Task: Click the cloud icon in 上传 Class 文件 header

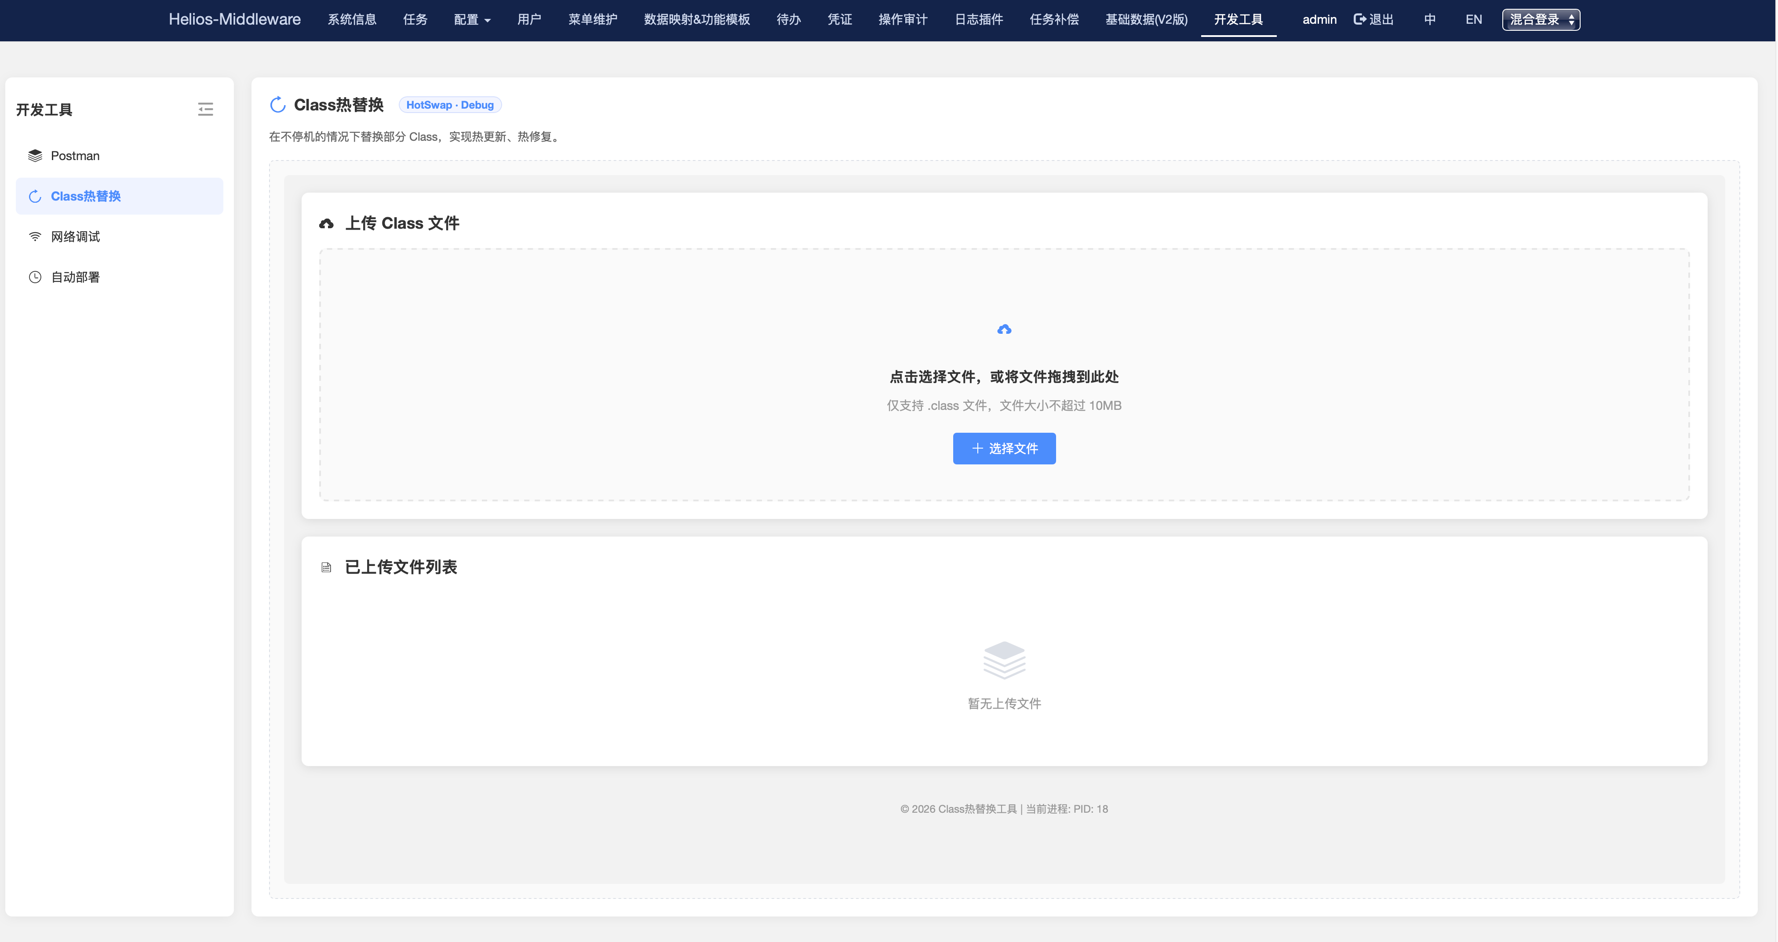Action: [x=327, y=223]
